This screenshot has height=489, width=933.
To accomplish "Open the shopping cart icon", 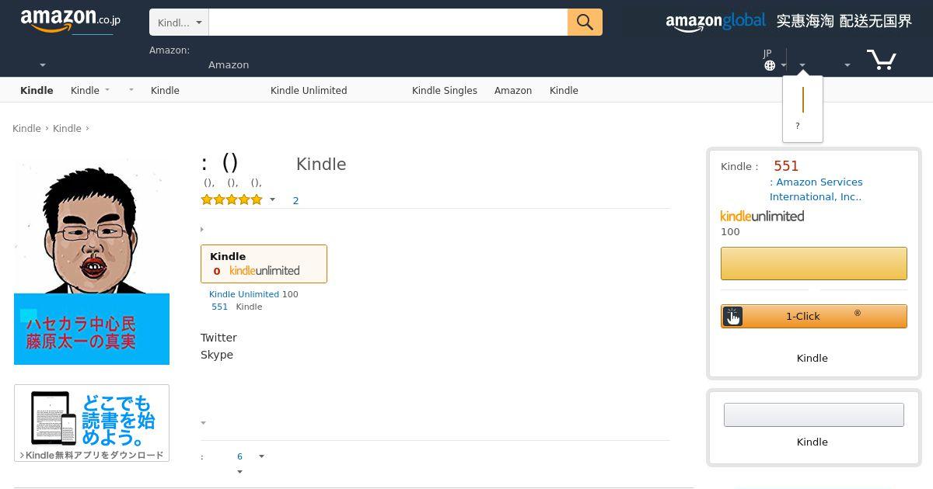I will (x=881, y=59).
